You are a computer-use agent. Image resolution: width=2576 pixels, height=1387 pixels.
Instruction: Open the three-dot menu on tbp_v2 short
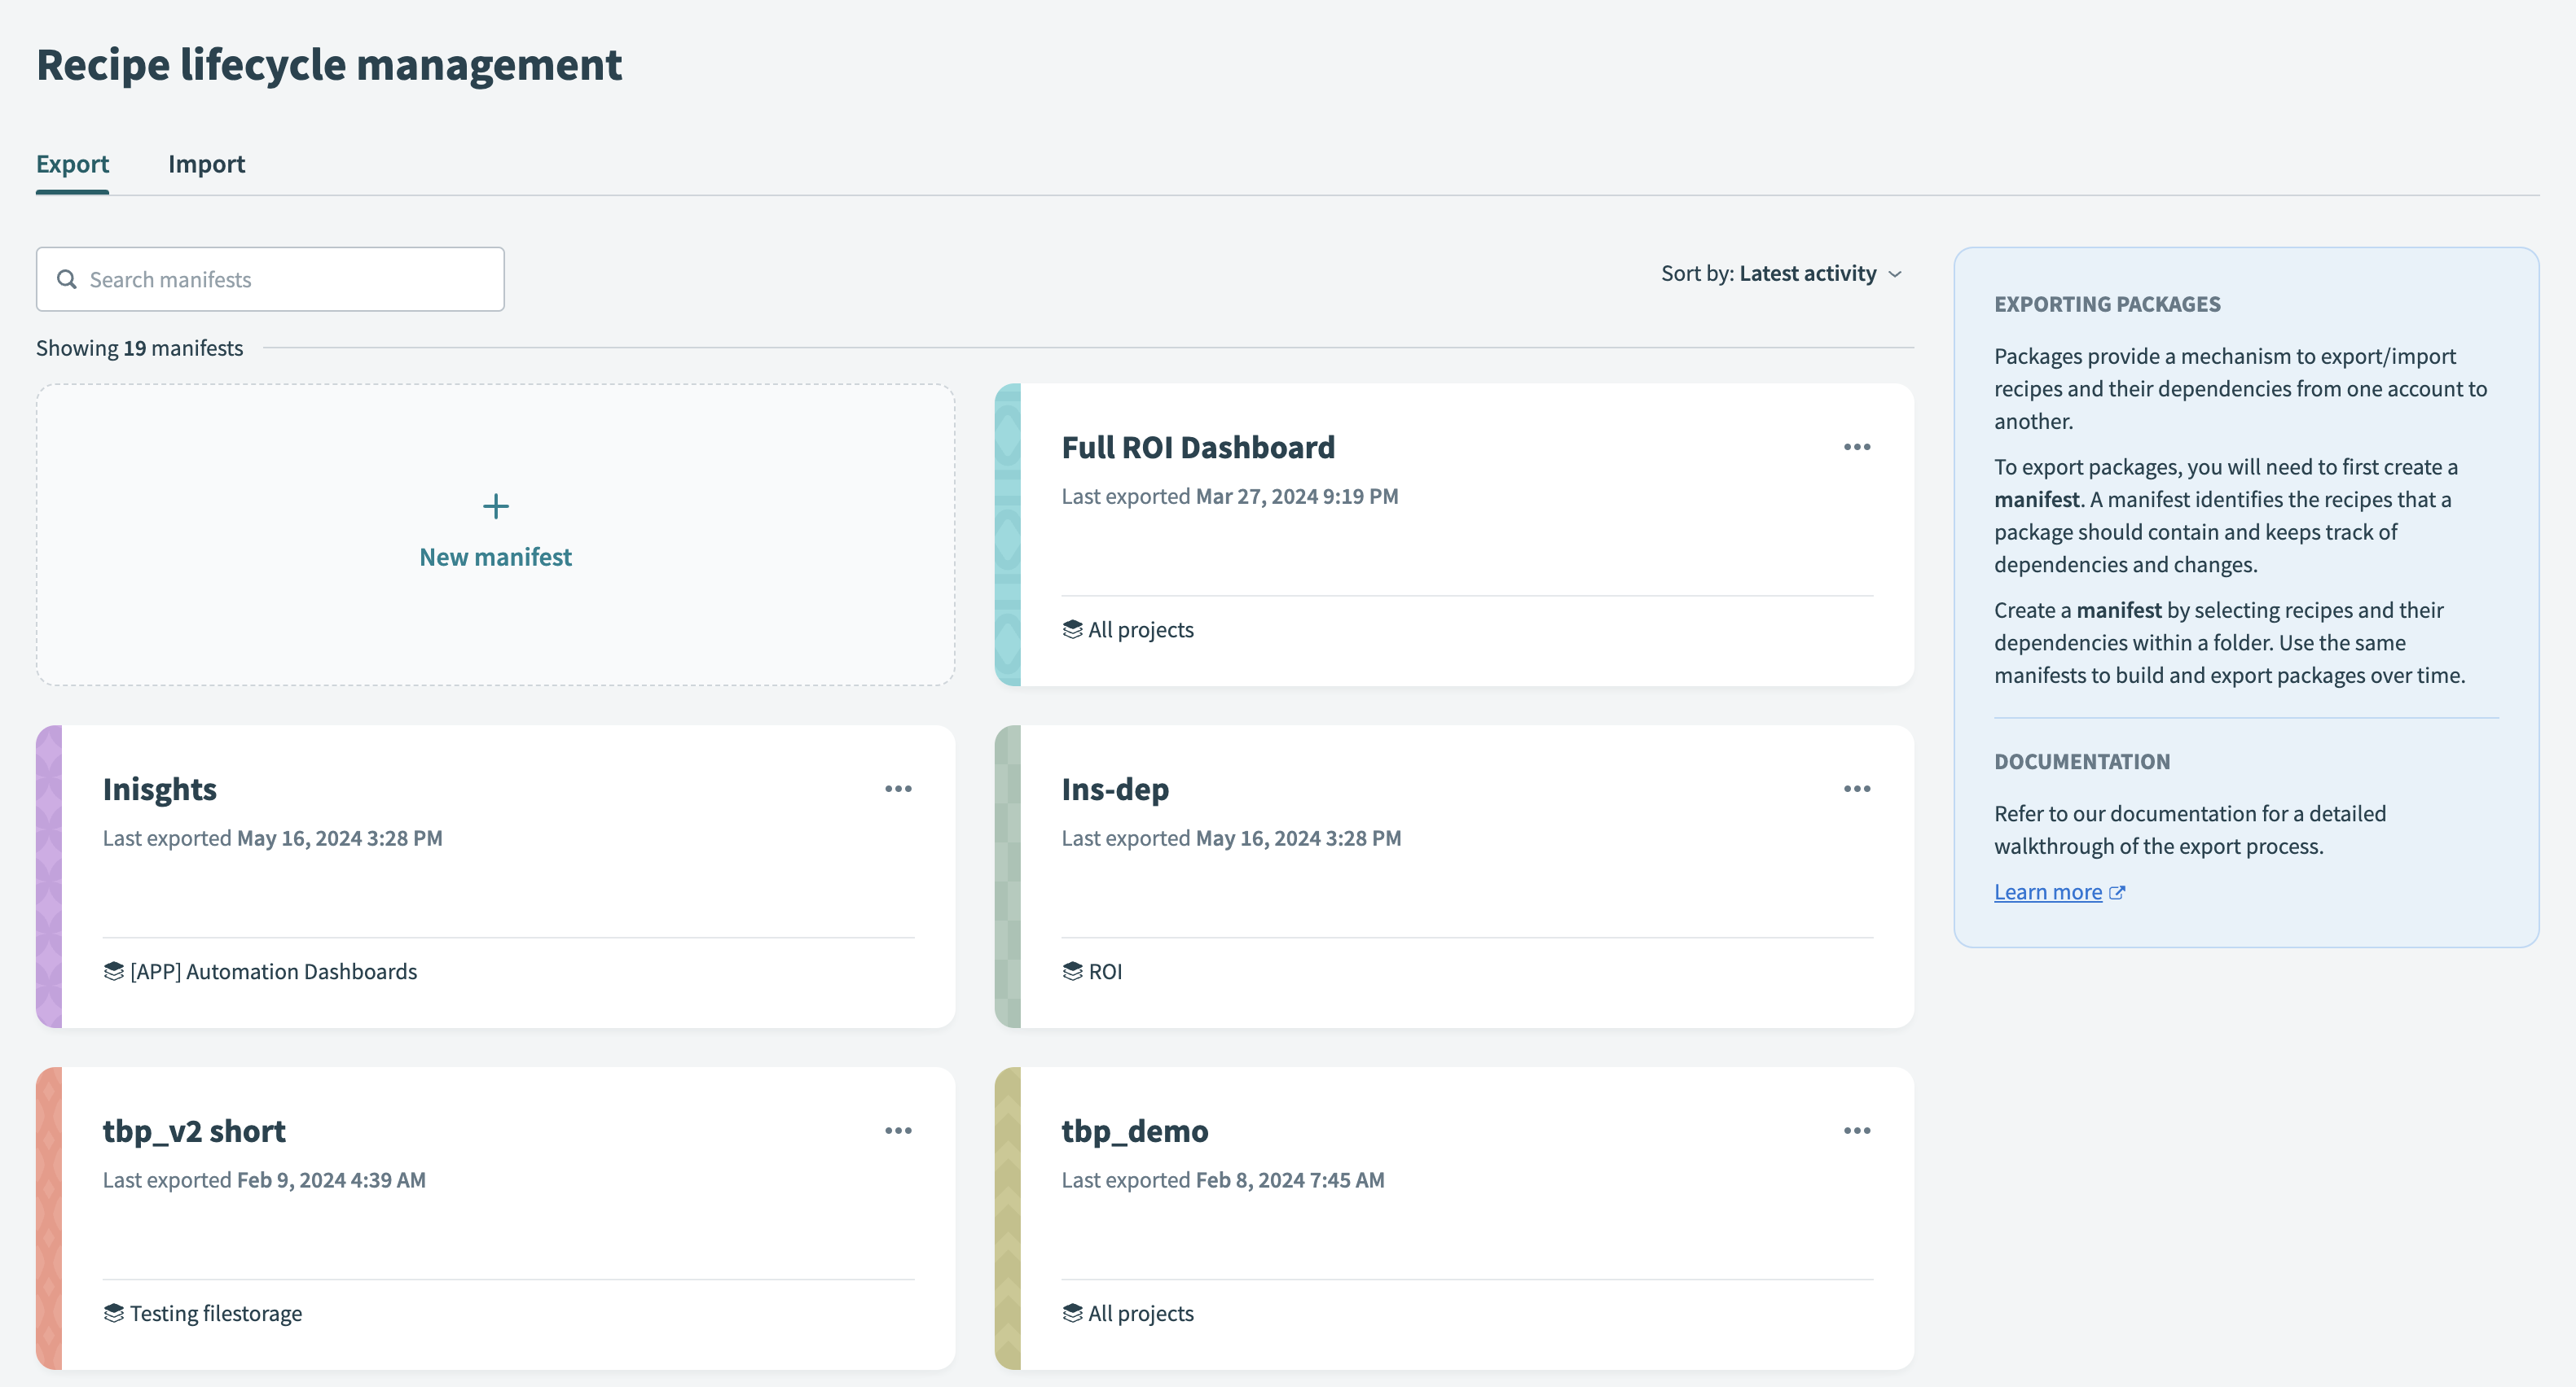[x=898, y=1130]
